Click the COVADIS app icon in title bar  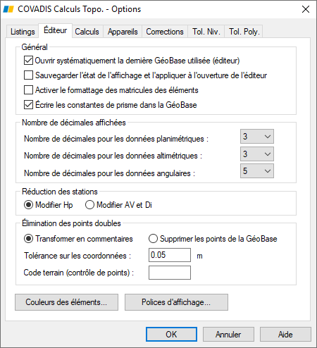point(8,9)
